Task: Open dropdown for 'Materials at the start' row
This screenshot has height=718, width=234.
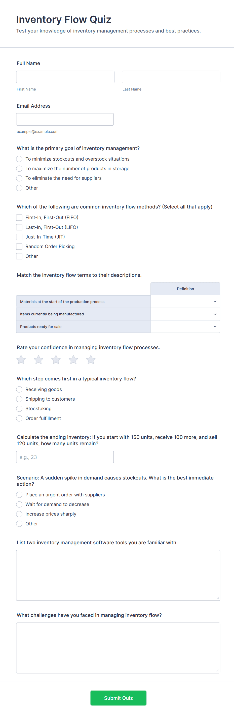Action: tap(185, 302)
